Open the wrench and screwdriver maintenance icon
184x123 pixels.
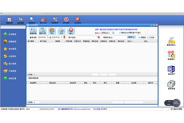[55, 20]
